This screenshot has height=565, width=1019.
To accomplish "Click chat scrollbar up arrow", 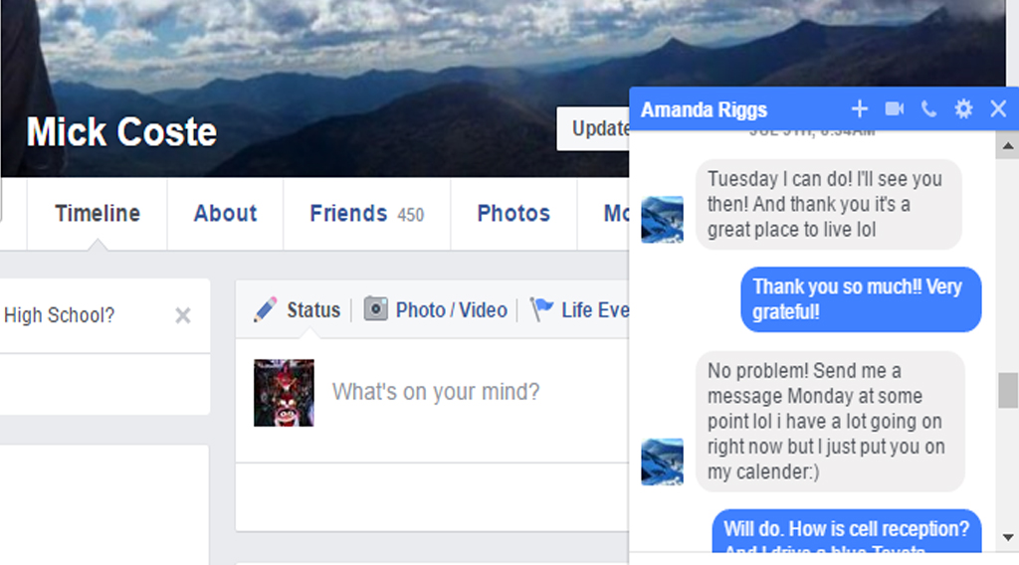I will (1007, 145).
